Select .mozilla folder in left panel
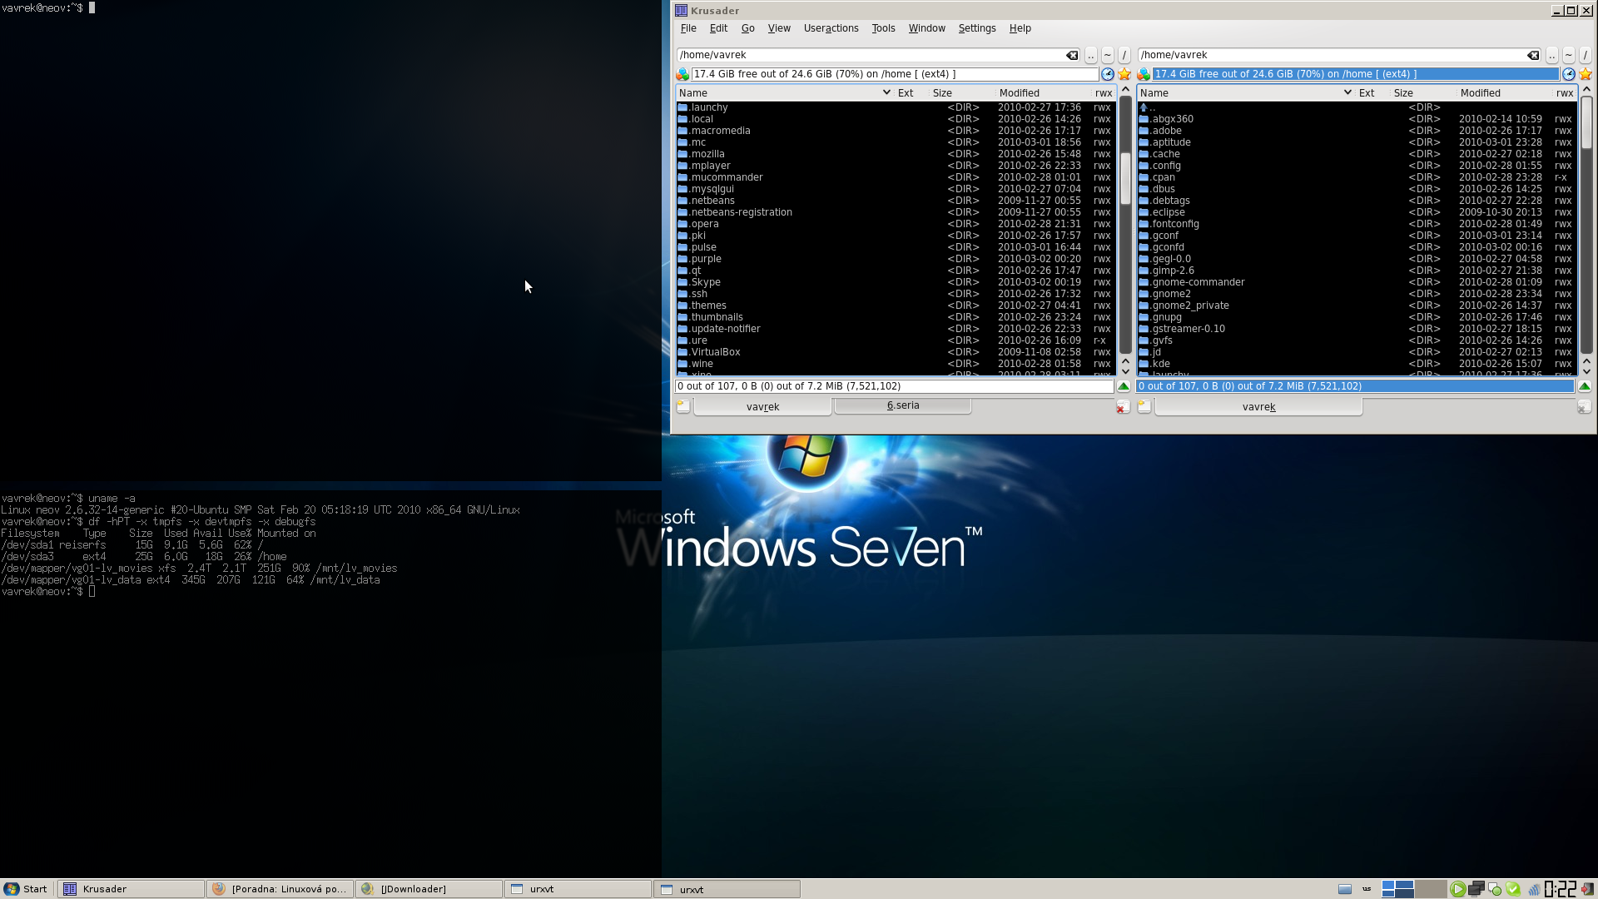Screen dimensions: 1598x899 (895, 154)
